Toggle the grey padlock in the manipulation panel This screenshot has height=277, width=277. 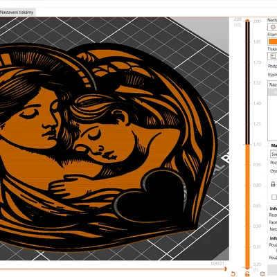coord(273,184)
